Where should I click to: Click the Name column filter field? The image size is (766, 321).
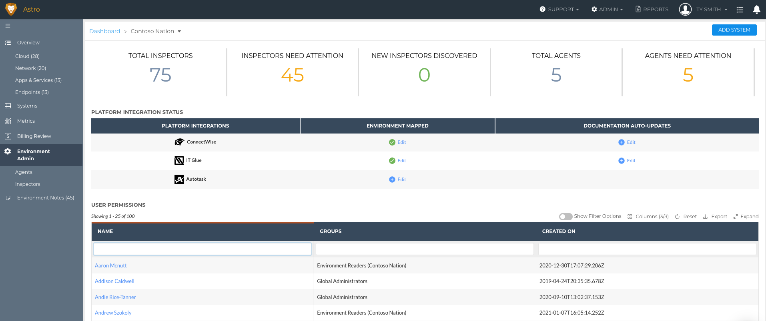[202, 249]
